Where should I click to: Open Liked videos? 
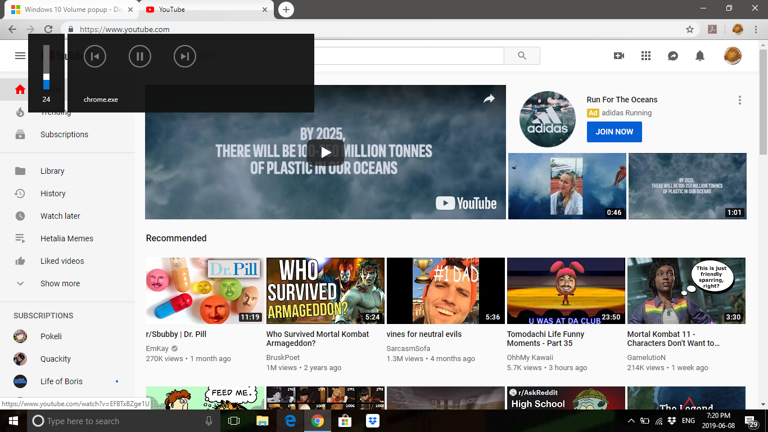click(67, 261)
